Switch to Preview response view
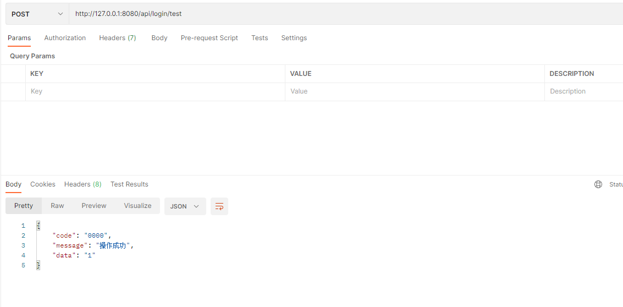The height and width of the screenshot is (307, 623). point(94,206)
